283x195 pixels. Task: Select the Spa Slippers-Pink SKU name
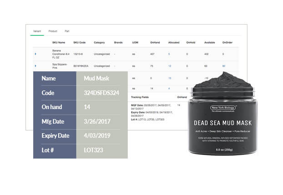point(60,66)
